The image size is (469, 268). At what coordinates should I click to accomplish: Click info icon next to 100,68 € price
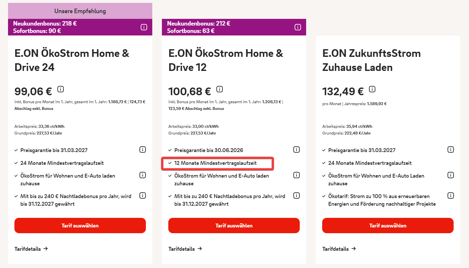(x=220, y=89)
